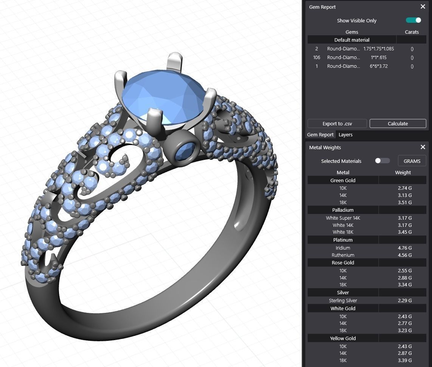Switch to the Layers tab
This screenshot has height=367, width=432.
click(x=345, y=135)
